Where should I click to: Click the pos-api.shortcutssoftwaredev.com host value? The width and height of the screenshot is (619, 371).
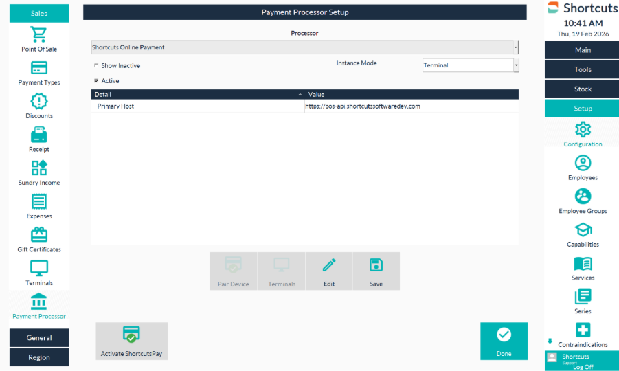(363, 106)
